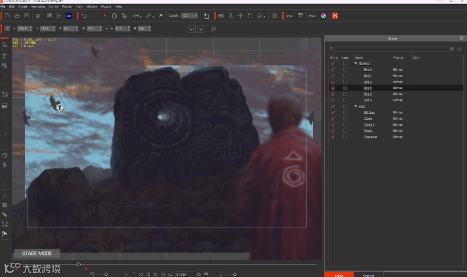Viewport: 467px width, 277px height.
Task: Select the red arrow selection tool
Action: pyautogui.click(x=105, y=16)
